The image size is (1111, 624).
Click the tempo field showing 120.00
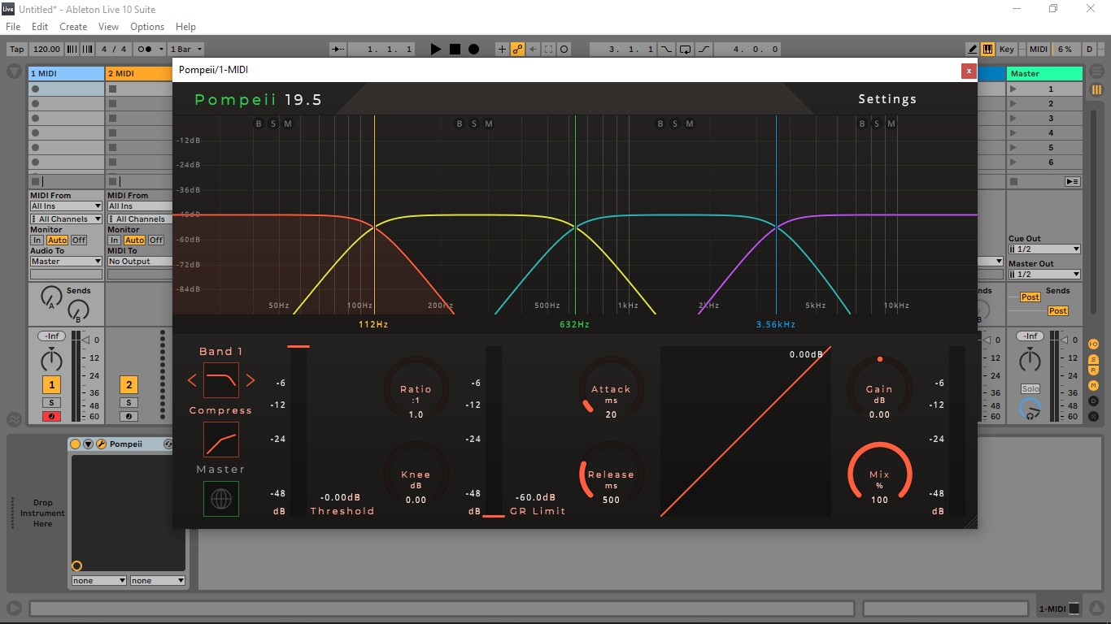[47, 49]
